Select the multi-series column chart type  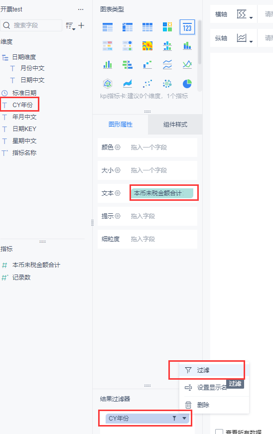click(108, 64)
